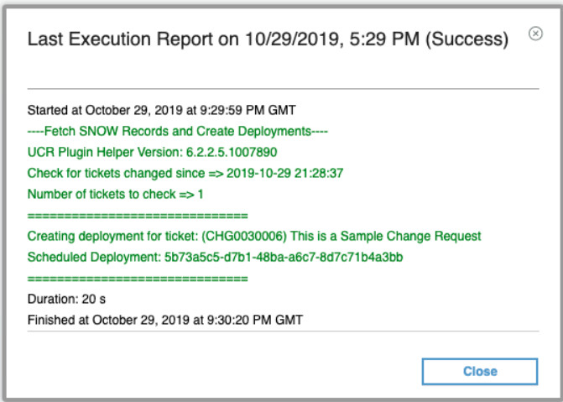The image size is (563, 402).
Task: Select the 'Finished at October 29' line
Action: click(164, 319)
